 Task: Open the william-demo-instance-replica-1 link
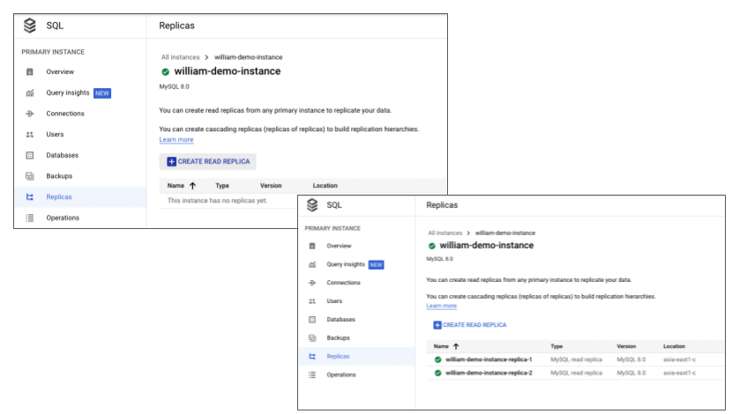(x=489, y=359)
